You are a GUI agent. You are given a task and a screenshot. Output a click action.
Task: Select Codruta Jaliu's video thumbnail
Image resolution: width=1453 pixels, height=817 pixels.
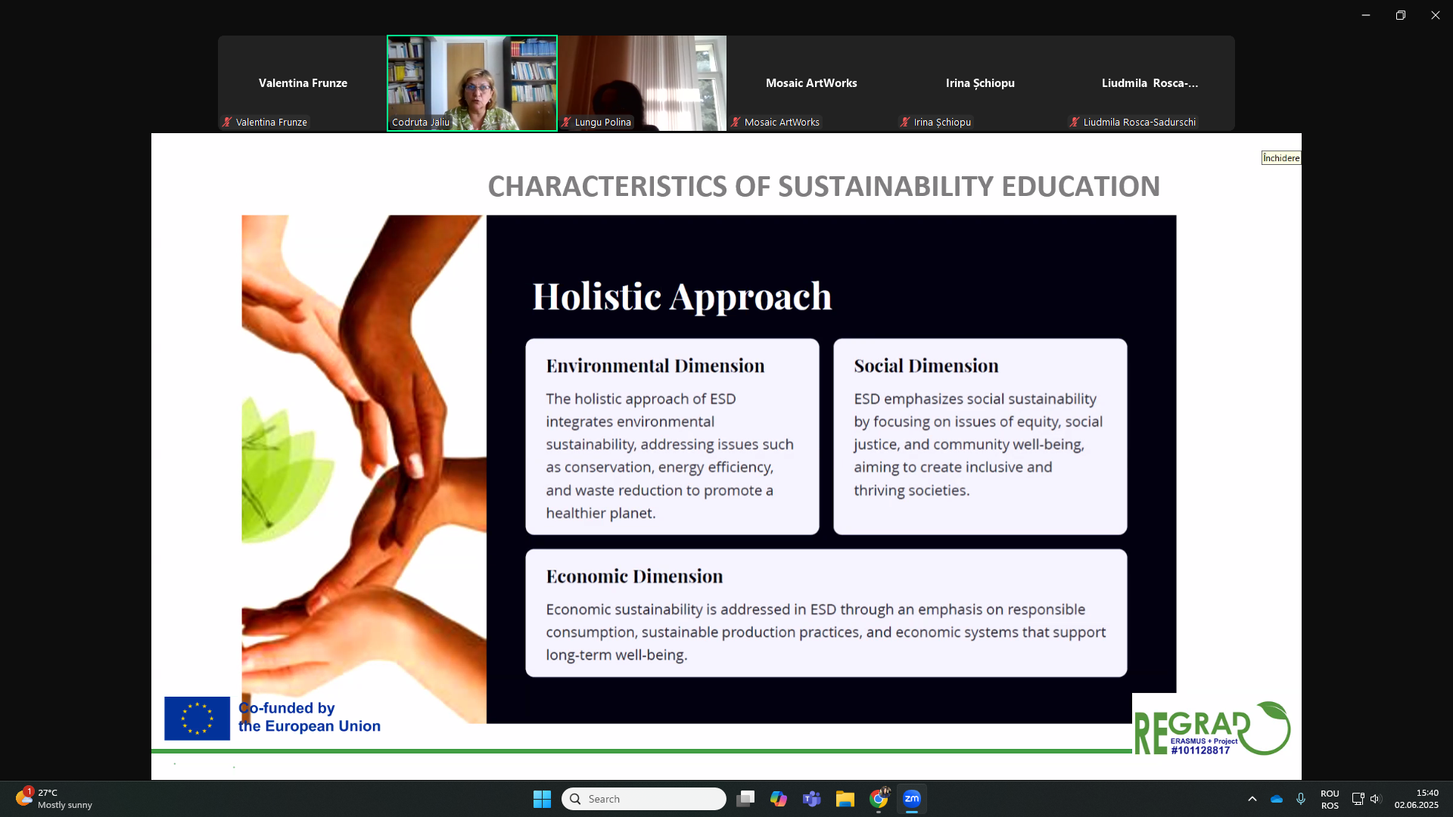click(x=472, y=83)
